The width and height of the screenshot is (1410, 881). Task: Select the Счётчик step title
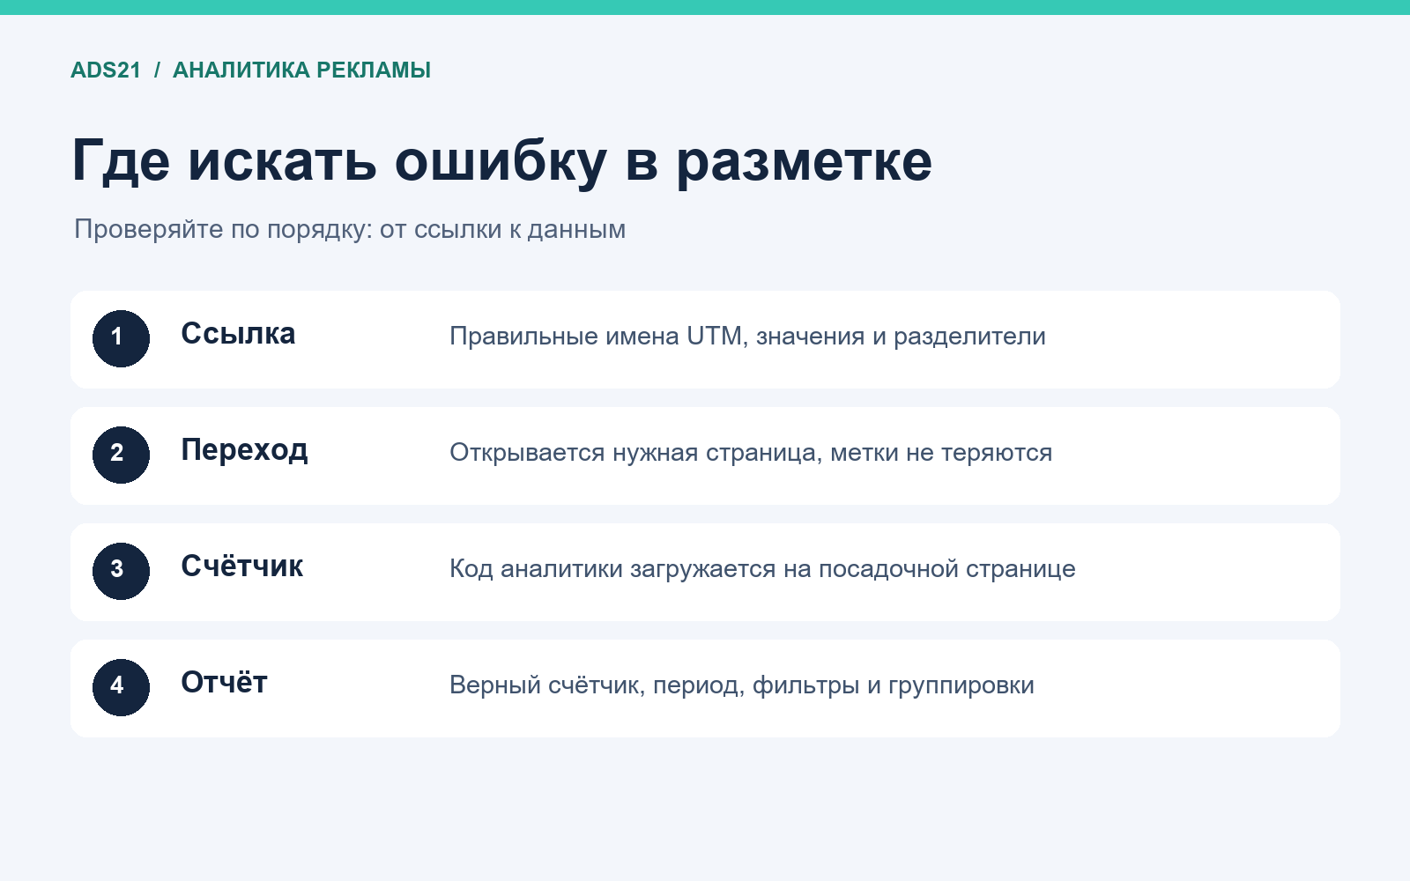[241, 566]
